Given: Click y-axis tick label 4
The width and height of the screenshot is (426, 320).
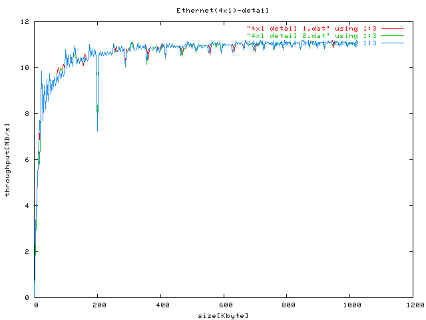Looking at the screenshot, I should pos(27,206).
